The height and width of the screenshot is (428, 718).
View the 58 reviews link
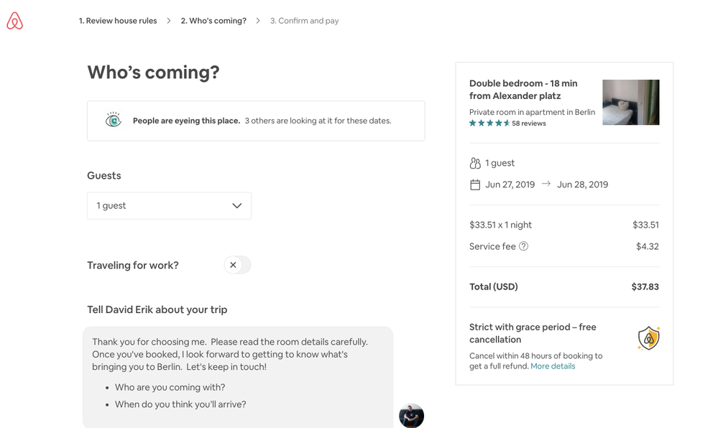click(528, 123)
